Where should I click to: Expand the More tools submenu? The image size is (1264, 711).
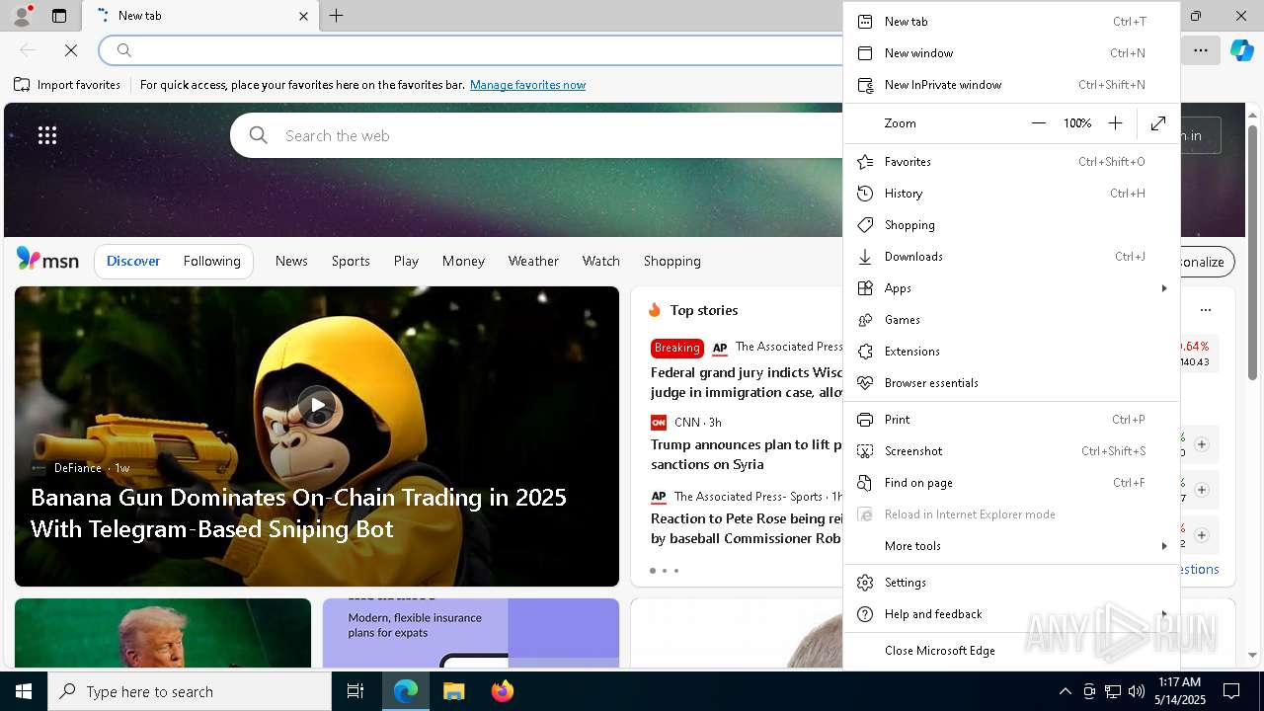pos(1011,546)
